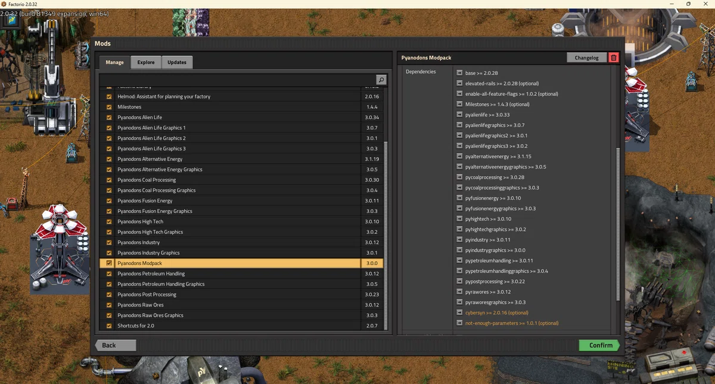
Task: Toggle Pyanodons Alternative Energy checkbox
Action: [109, 159]
